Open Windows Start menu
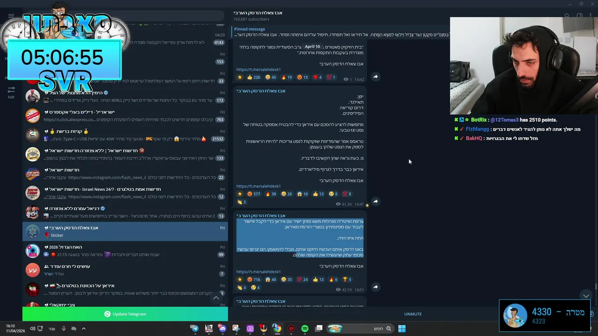This screenshot has width=598, height=336. (402, 329)
